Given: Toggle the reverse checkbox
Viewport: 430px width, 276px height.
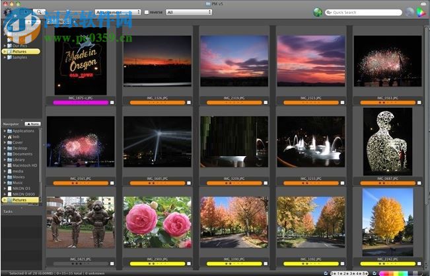Looking at the screenshot, I should pyautogui.click(x=147, y=13).
